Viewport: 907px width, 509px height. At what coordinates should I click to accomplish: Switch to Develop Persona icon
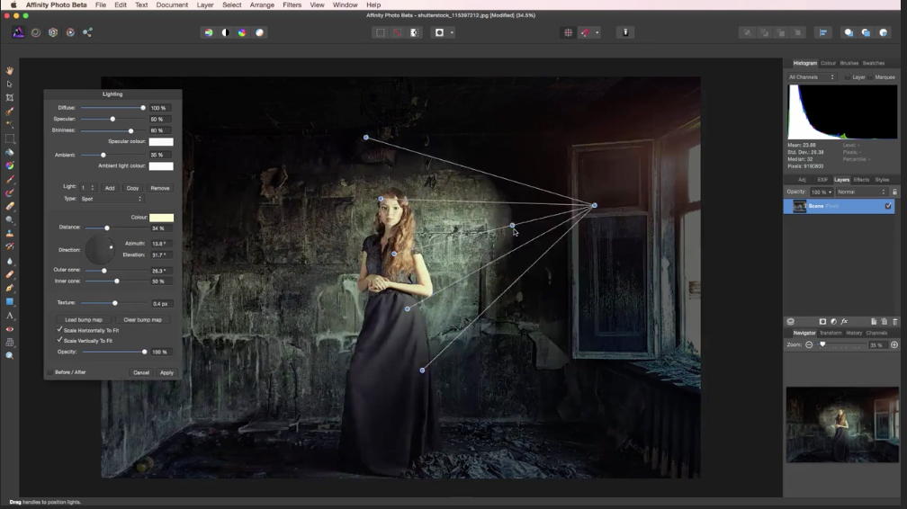53,32
